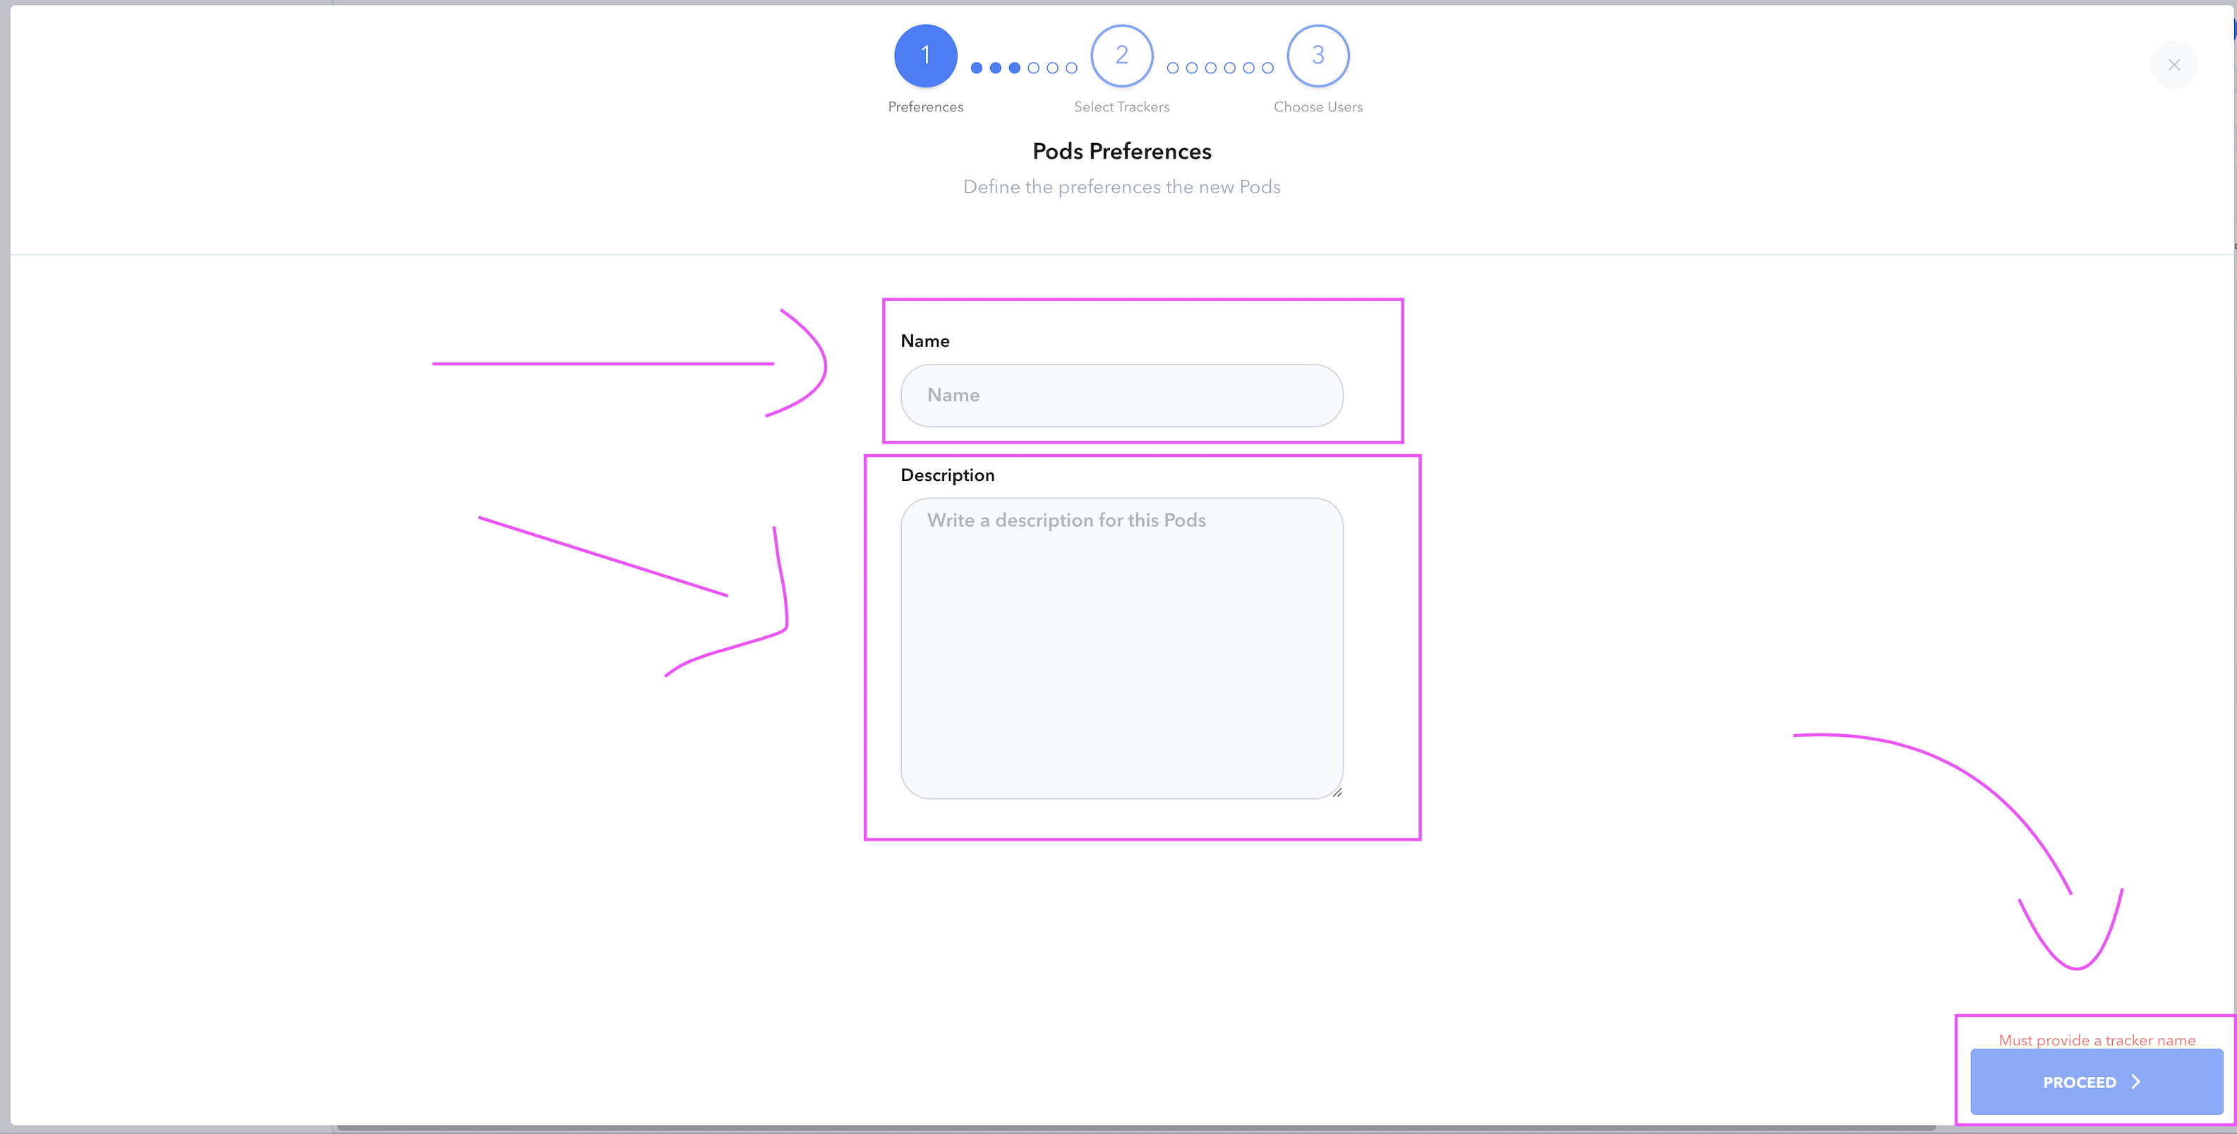Click the 'Must provide a tracker name' error
The image size is (2237, 1134).
coord(2097,1039)
